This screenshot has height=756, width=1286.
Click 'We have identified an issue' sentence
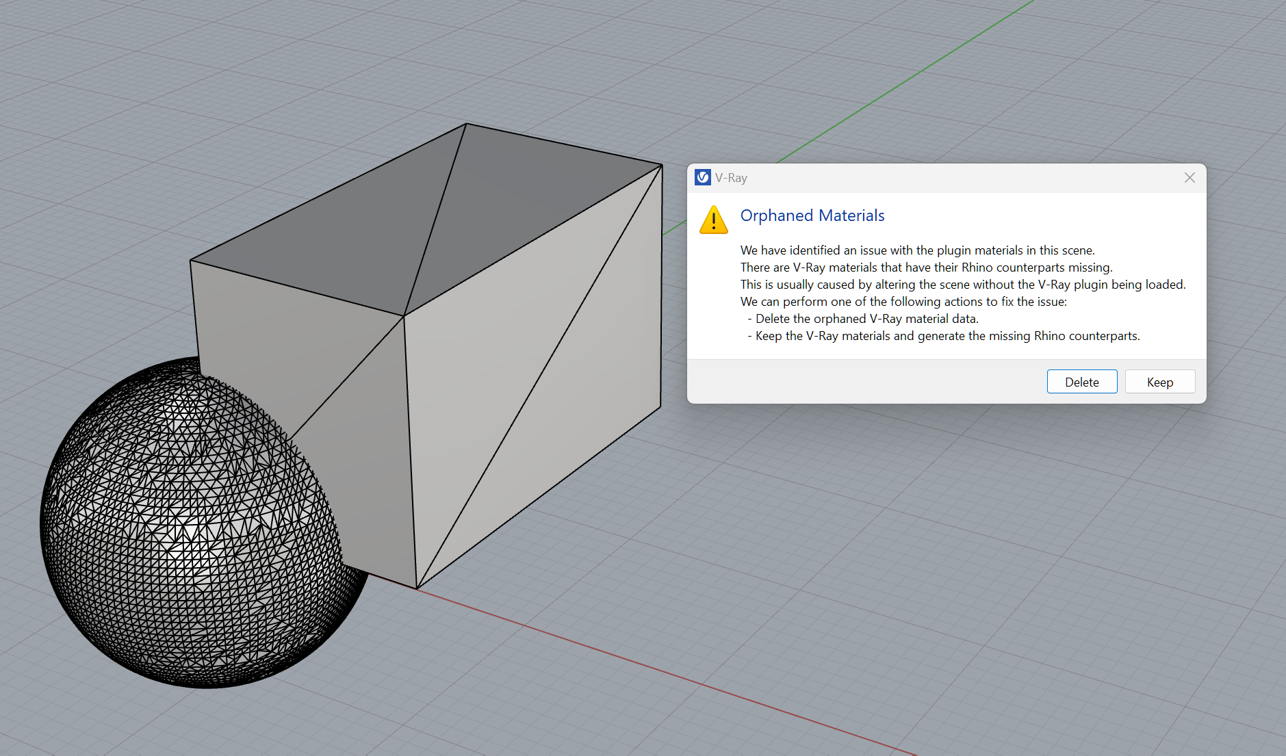917,250
